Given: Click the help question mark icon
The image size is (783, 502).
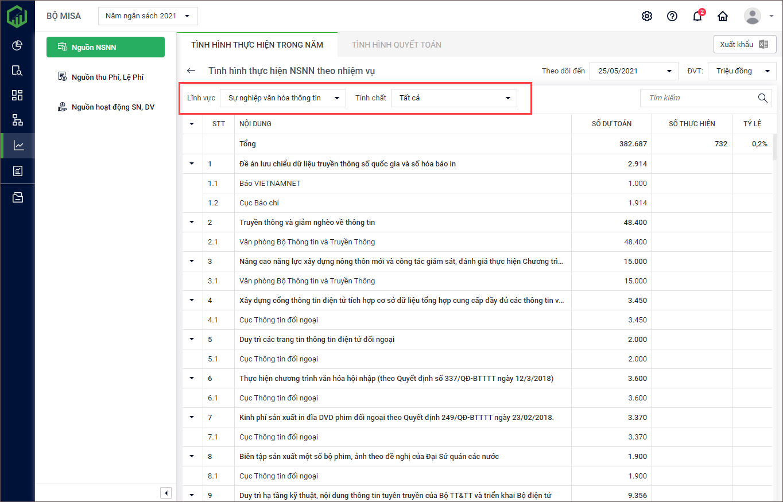Looking at the screenshot, I should tap(672, 16).
